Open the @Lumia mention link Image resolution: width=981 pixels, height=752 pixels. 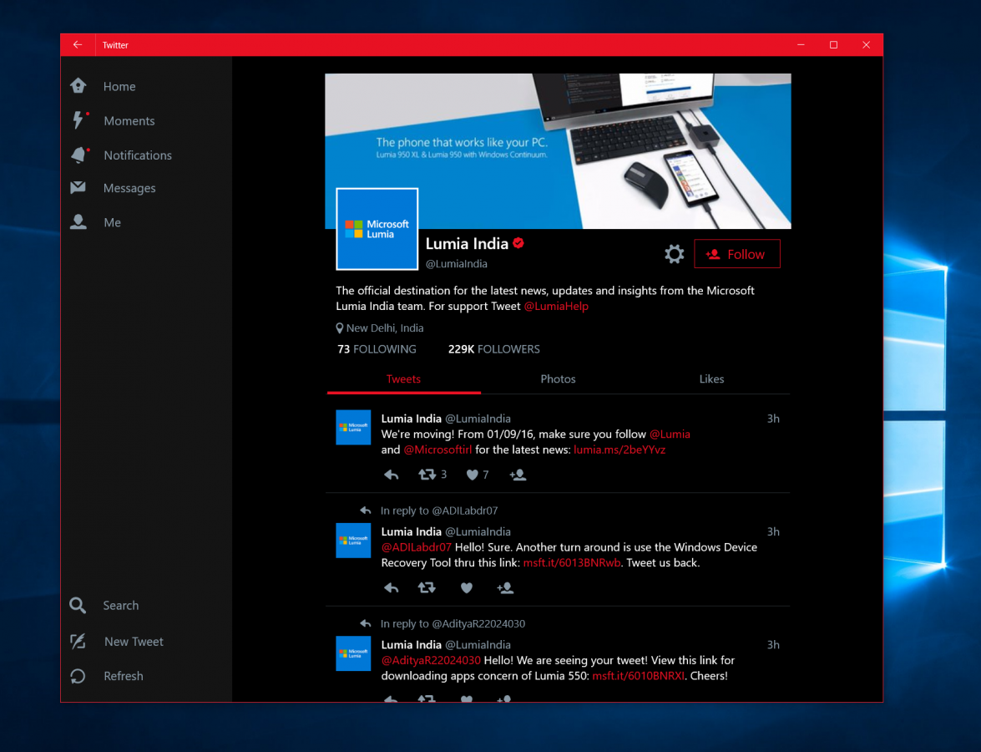[670, 434]
